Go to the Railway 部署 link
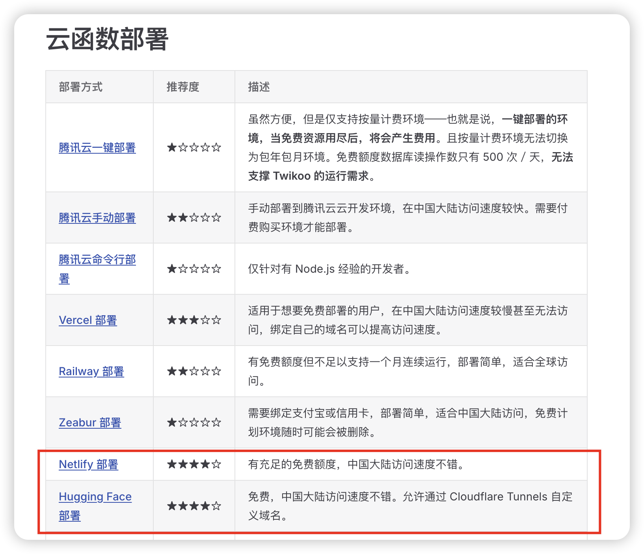This screenshot has width=644, height=554. click(91, 372)
